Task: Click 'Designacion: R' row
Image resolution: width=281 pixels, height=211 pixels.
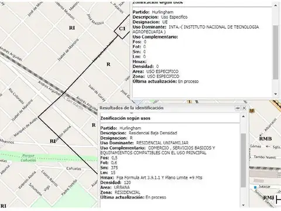Action: point(116,138)
